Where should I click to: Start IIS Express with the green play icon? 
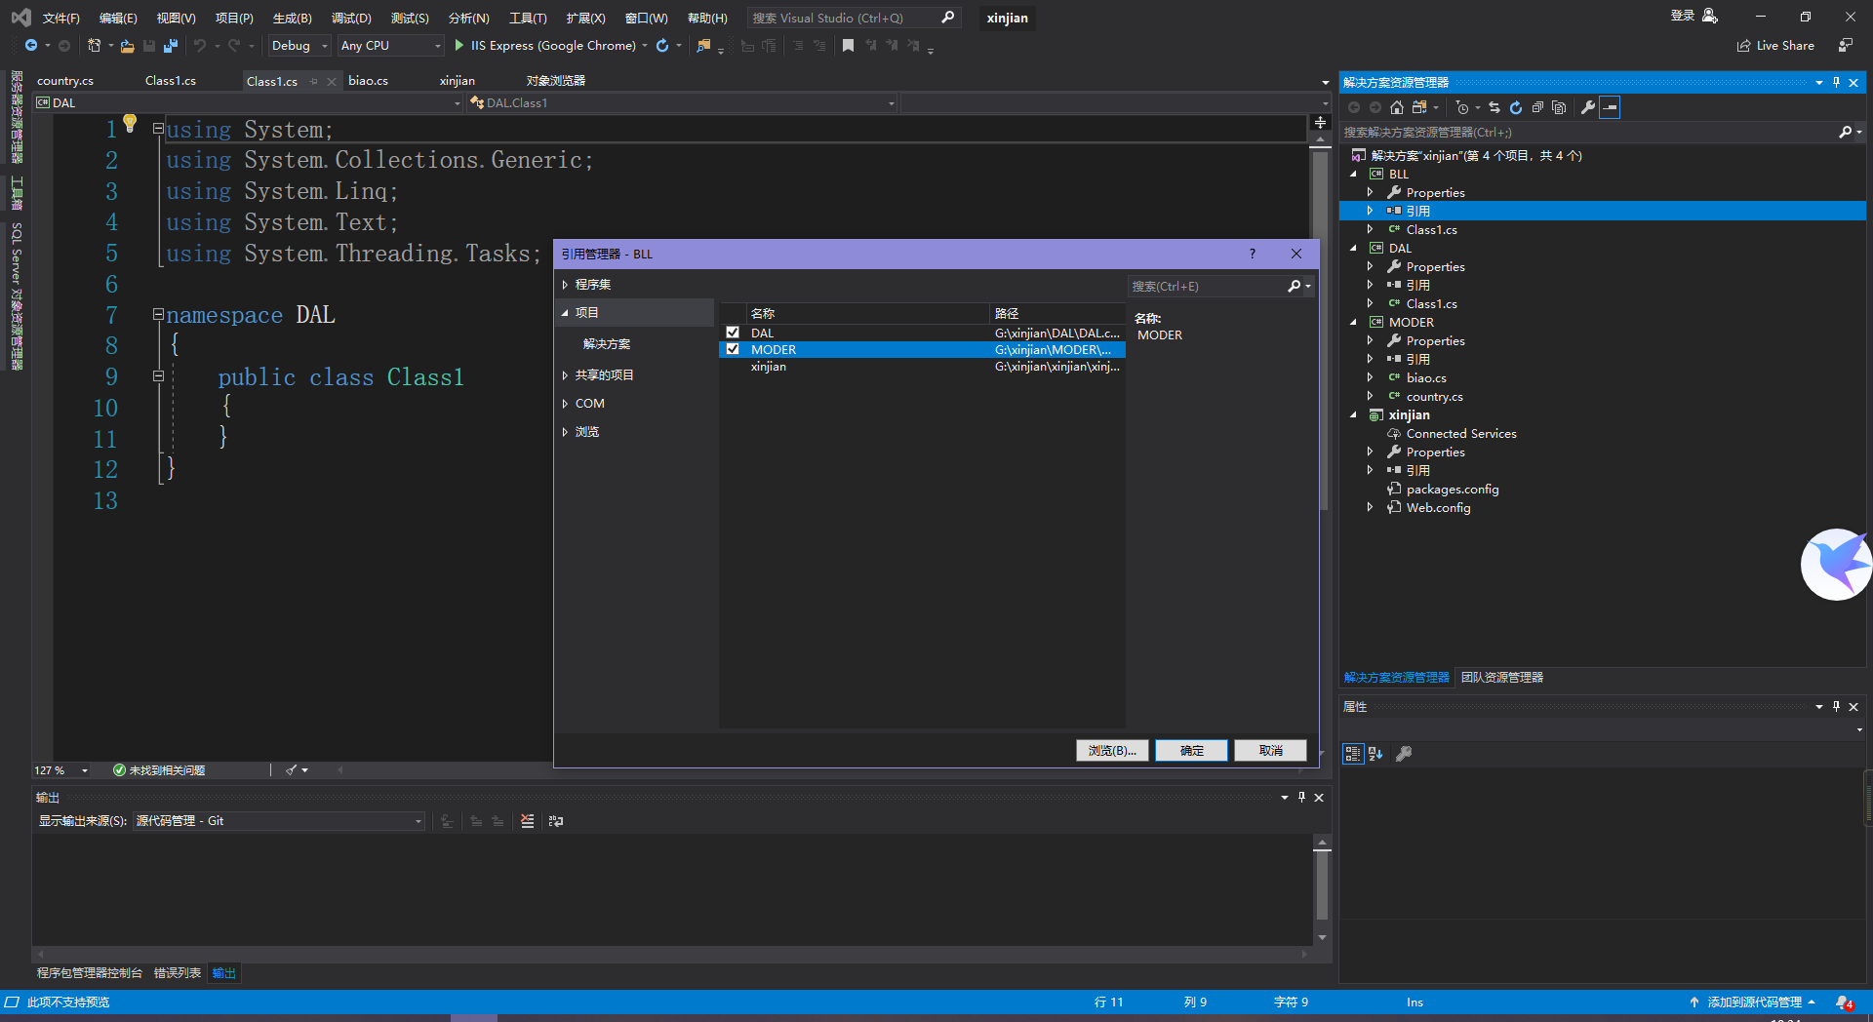point(458,46)
